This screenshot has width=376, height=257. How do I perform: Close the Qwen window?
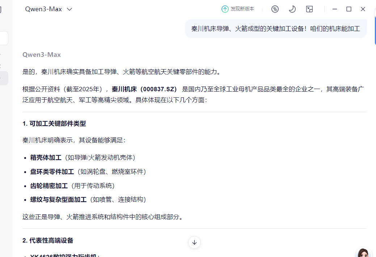pyautogui.click(x=363, y=9)
